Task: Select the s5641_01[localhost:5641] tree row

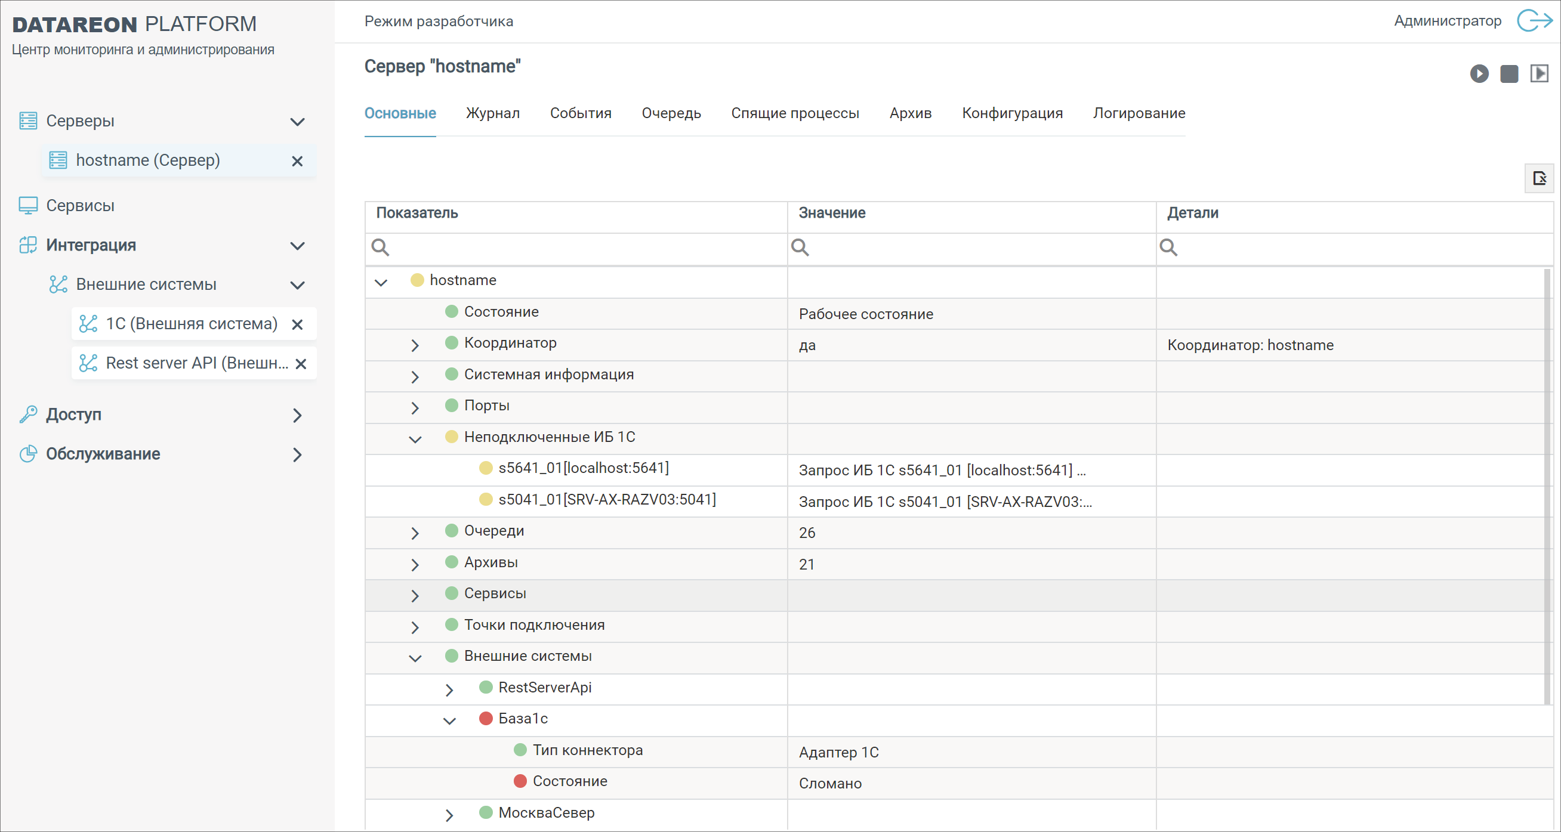Action: coord(583,468)
